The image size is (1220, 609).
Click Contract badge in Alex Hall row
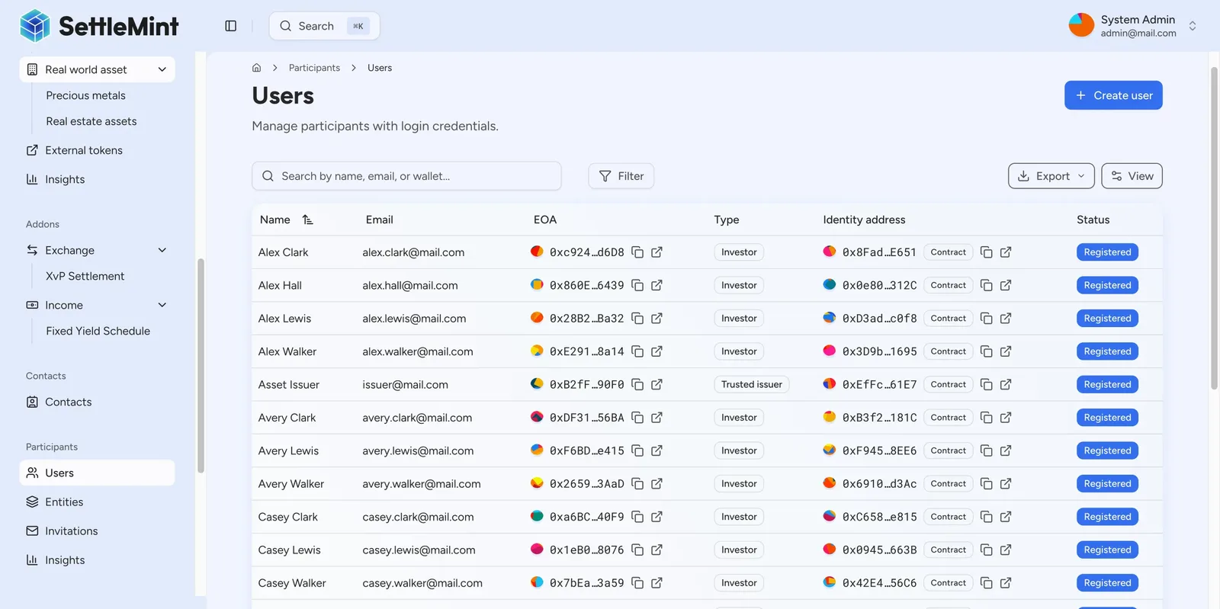(x=948, y=285)
